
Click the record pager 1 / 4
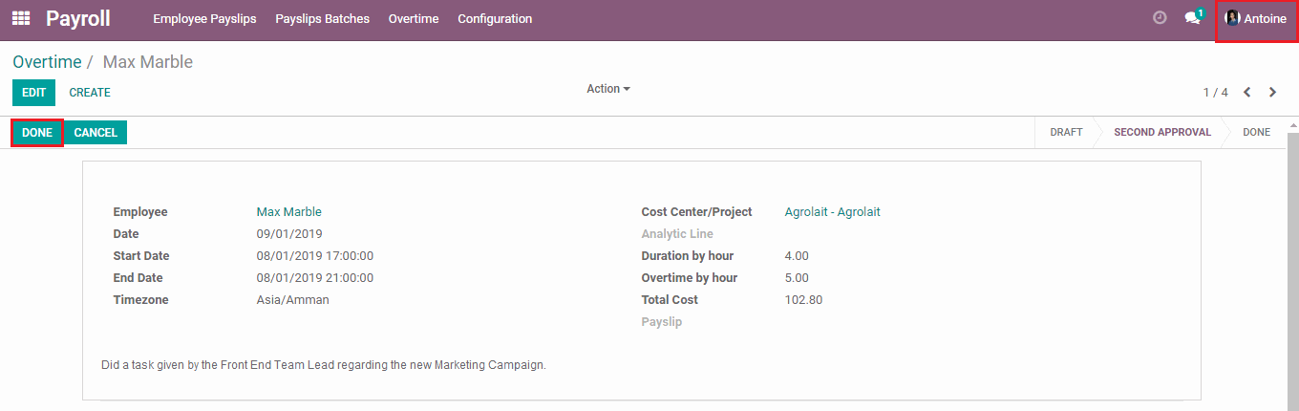tap(1215, 93)
